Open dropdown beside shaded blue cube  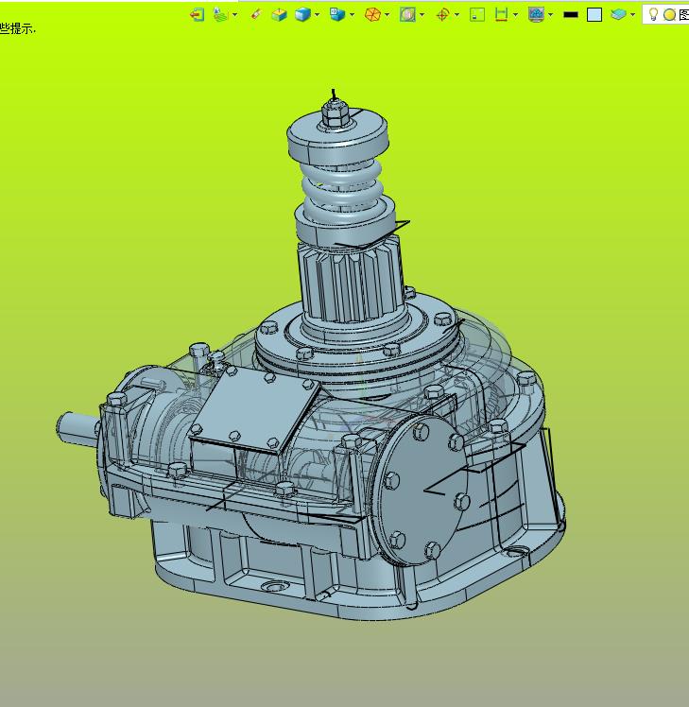pyautogui.click(x=317, y=15)
